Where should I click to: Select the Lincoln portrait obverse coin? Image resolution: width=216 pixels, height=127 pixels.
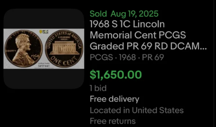coord(24,49)
